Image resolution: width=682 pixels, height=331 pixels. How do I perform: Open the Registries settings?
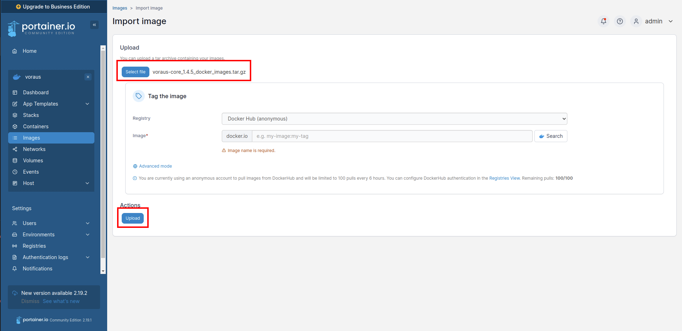(x=34, y=246)
